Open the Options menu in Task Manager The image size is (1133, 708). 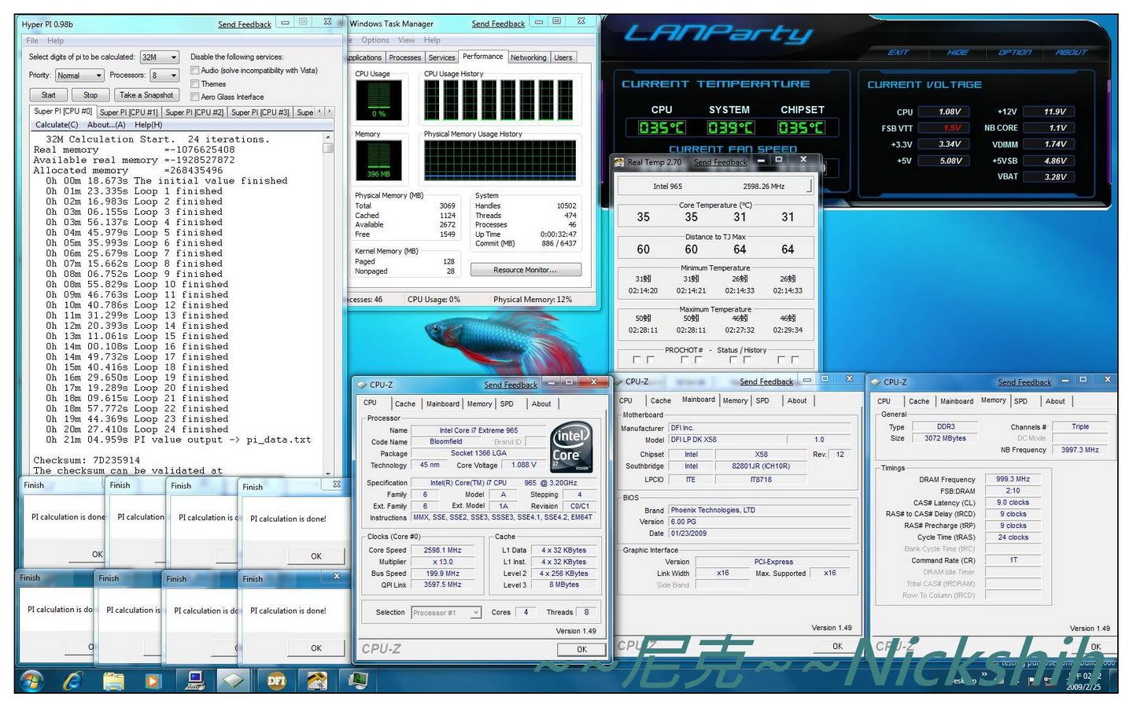tap(375, 40)
